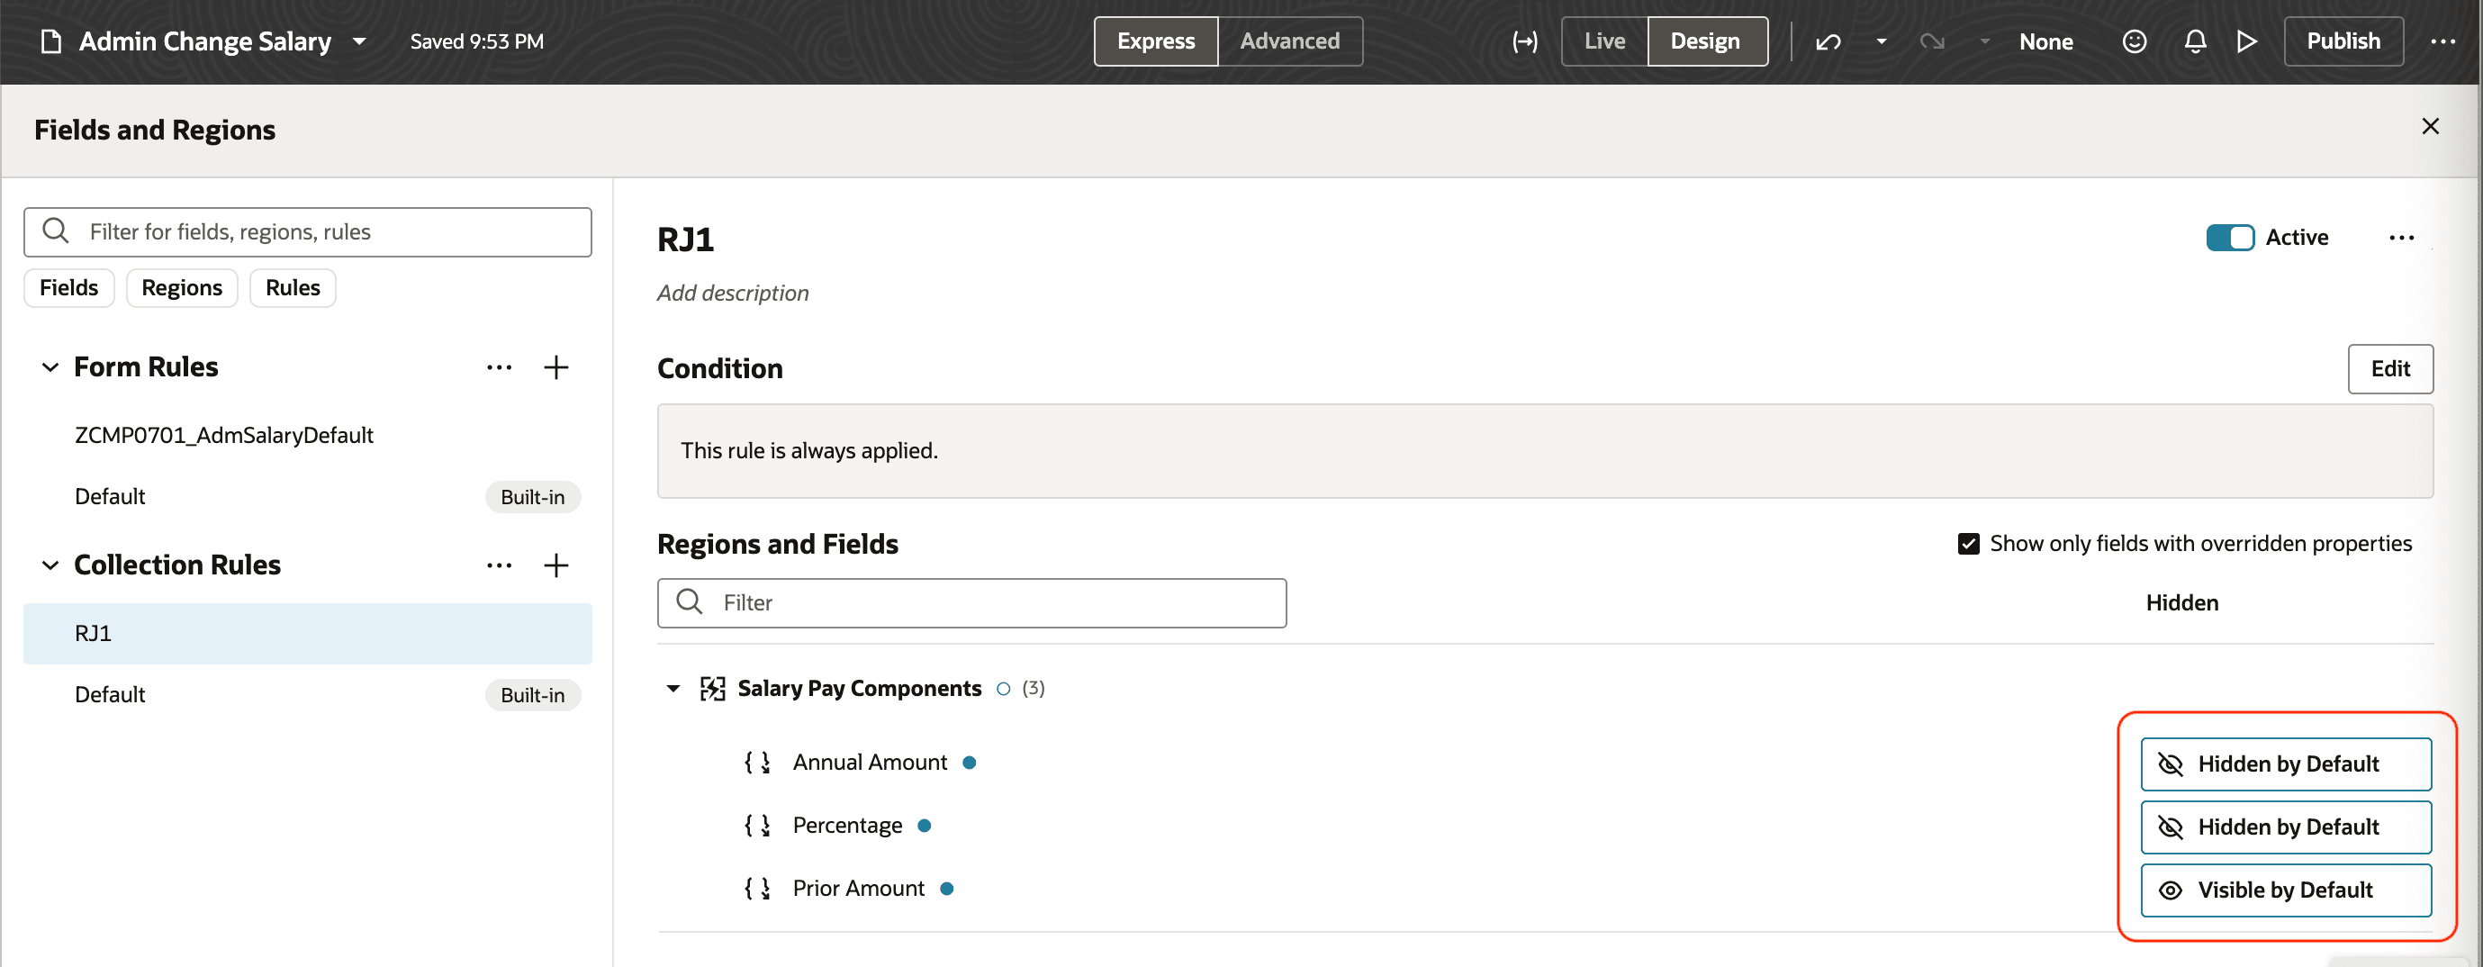This screenshot has width=2483, height=967.
Task: Open the RJ1 rule more options menu
Action: [x=2401, y=238]
